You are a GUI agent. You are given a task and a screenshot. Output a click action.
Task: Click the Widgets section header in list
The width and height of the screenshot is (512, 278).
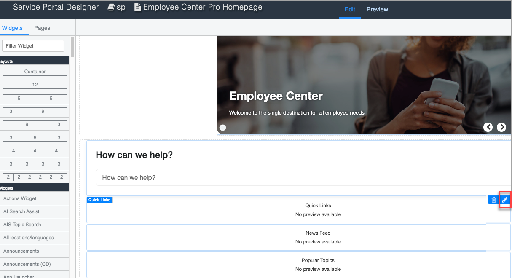[x=35, y=188]
